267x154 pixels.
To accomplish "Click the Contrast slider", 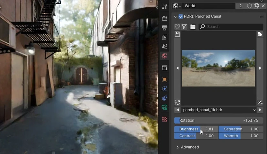I will [x=196, y=136].
